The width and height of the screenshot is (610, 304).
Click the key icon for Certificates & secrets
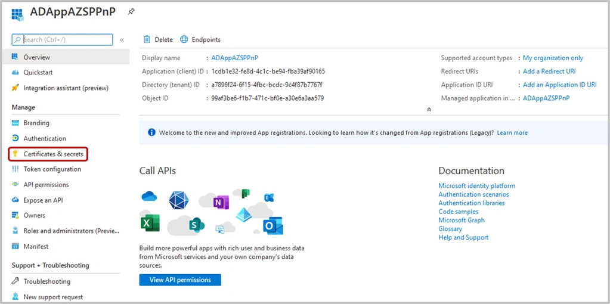[15, 154]
